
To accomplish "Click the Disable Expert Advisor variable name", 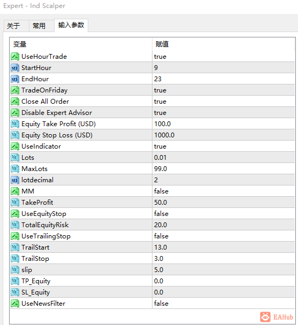I will click(x=57, y=113).
